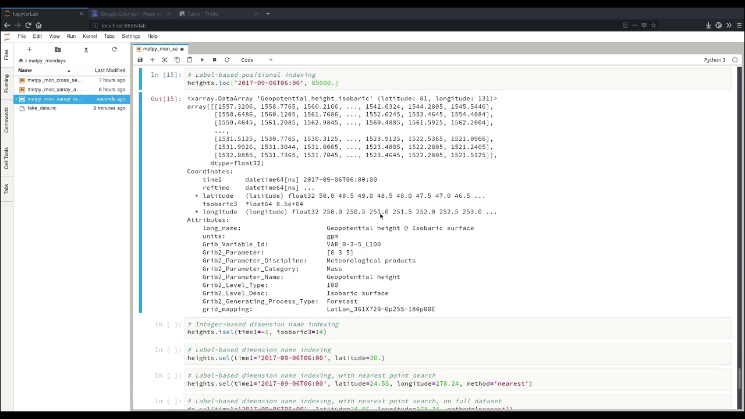Interrupt the kernel with the stop icon
The height and width of the screenshot is (419, 745).
[x=214, y=60]
